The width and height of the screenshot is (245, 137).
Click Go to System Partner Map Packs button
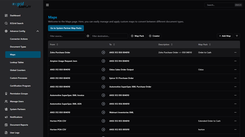(66, 28)
